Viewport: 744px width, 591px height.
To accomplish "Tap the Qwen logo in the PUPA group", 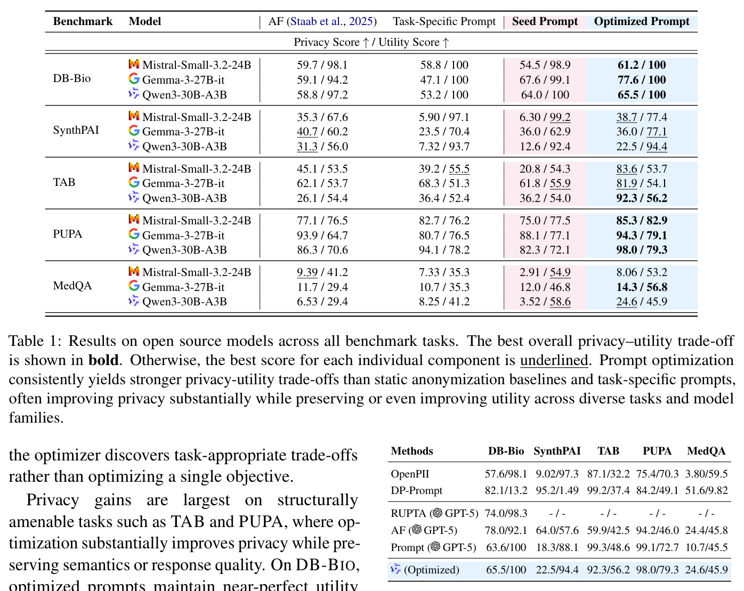I will pyautogui.click(x=134, y=249).
